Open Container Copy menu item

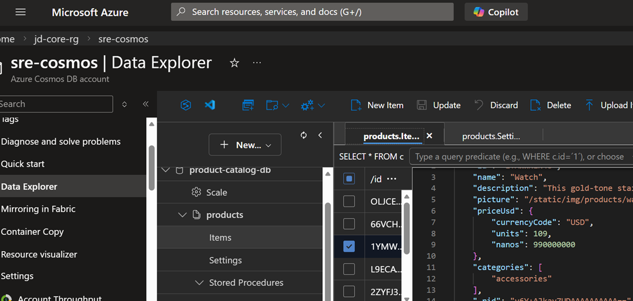coord(33,231)
